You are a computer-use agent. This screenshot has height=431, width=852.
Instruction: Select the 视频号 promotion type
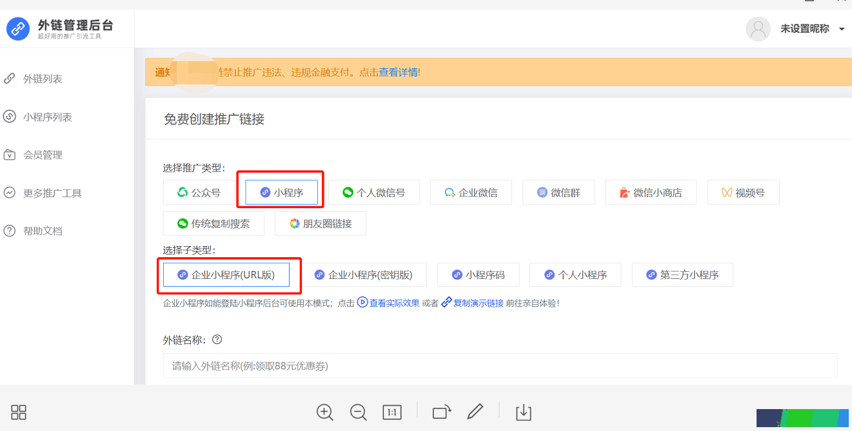pos(744,192)
